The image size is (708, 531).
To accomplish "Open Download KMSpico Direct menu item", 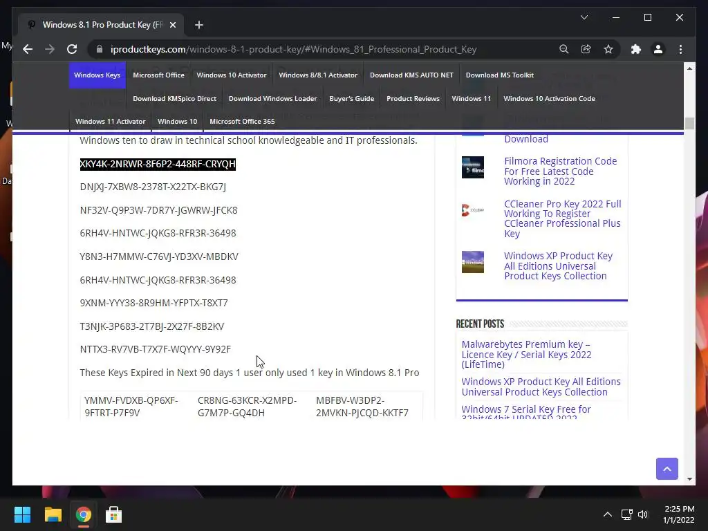I will 175,98.
